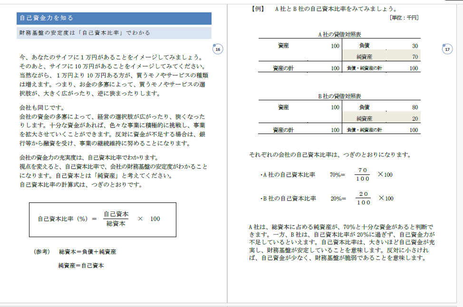Click the page 17 number badge
463x307 pixels.
447,49
